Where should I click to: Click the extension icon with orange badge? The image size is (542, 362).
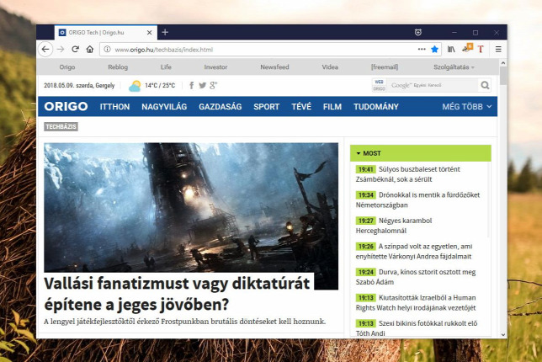tap(467, 48)
